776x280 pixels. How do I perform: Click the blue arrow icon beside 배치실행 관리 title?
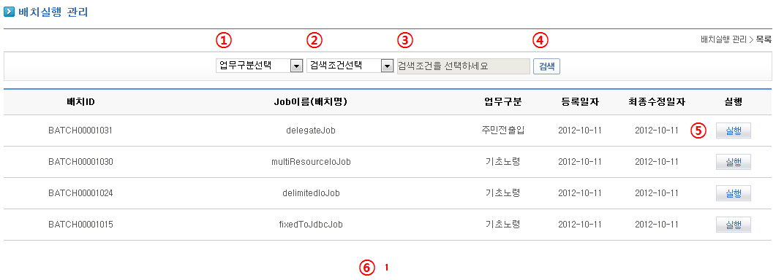(x=9, y=12)
